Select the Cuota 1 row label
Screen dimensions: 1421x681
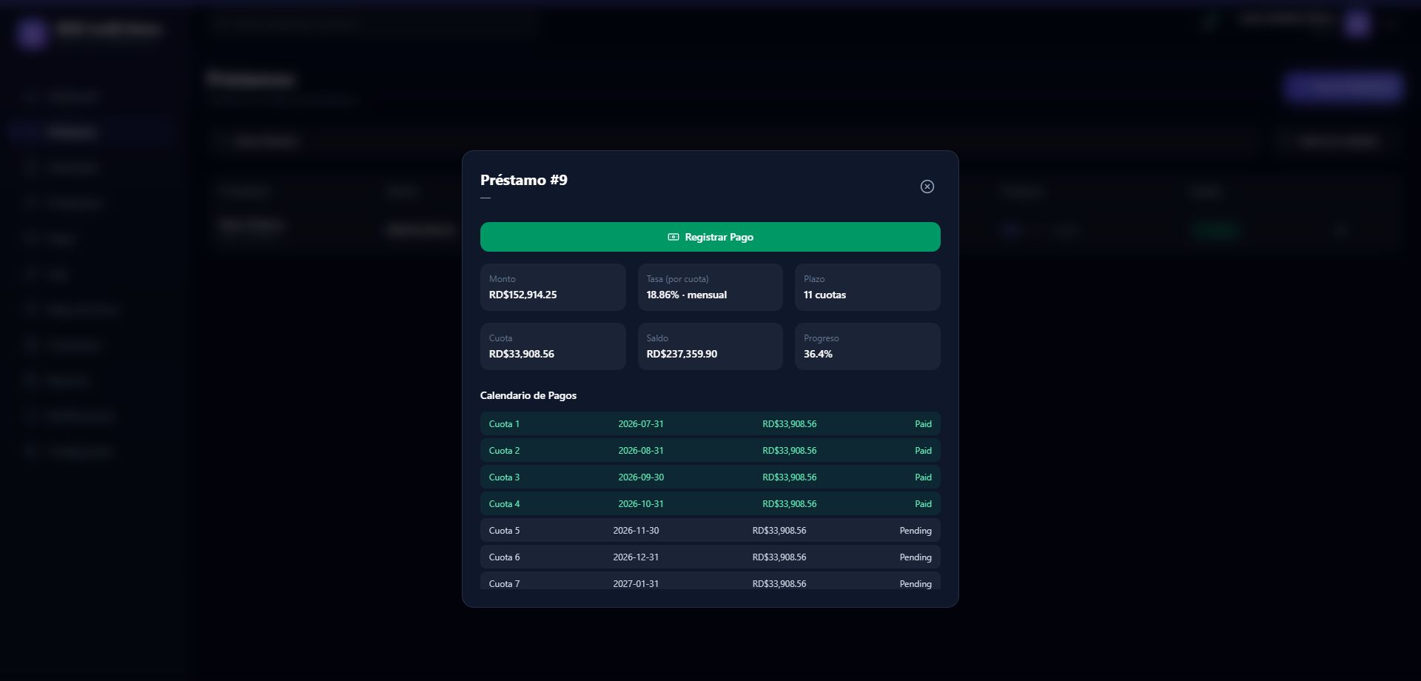(504, 424)
